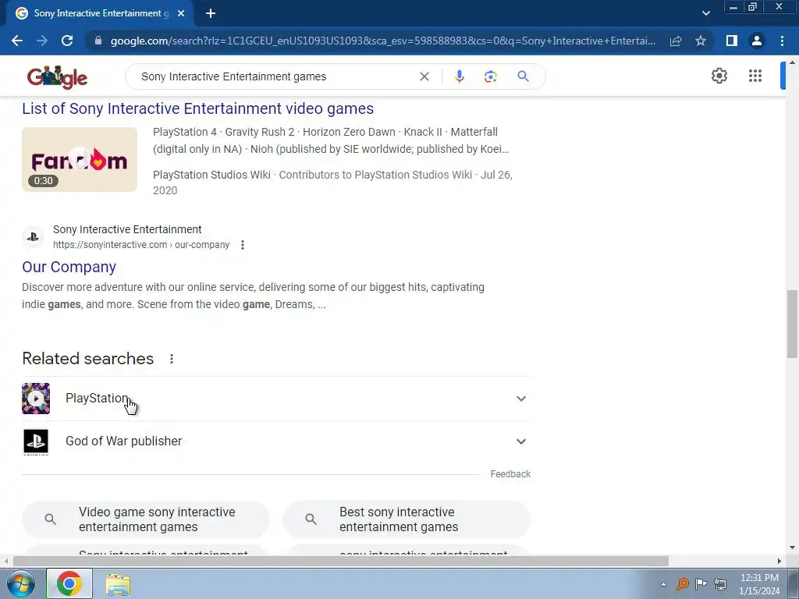This screenshot has height=599, width=799.
Task: Open Related searches more options
Action: [172, 359]
